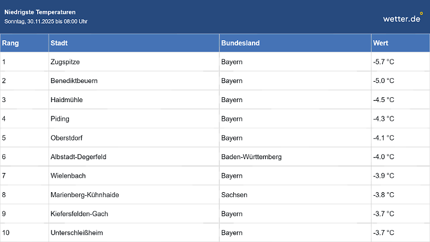Click the Bundesland column header
Image resolution: width=430 pixels, height=242 pixels.
[240, 43]
